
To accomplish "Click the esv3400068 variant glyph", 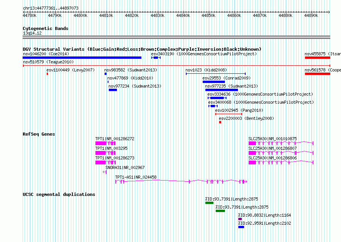I will point(213,106).
